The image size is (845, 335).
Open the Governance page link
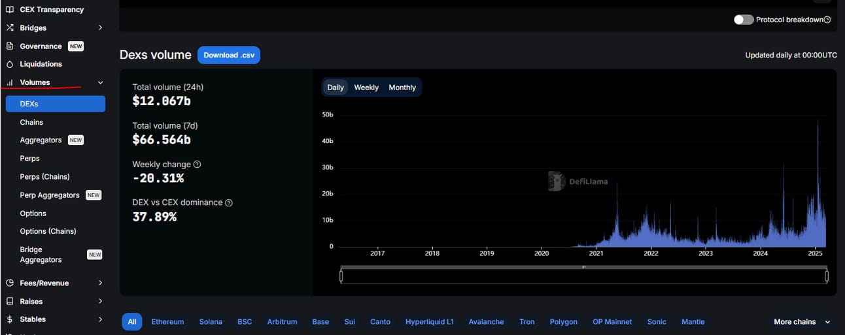click(x=41, y=46)
